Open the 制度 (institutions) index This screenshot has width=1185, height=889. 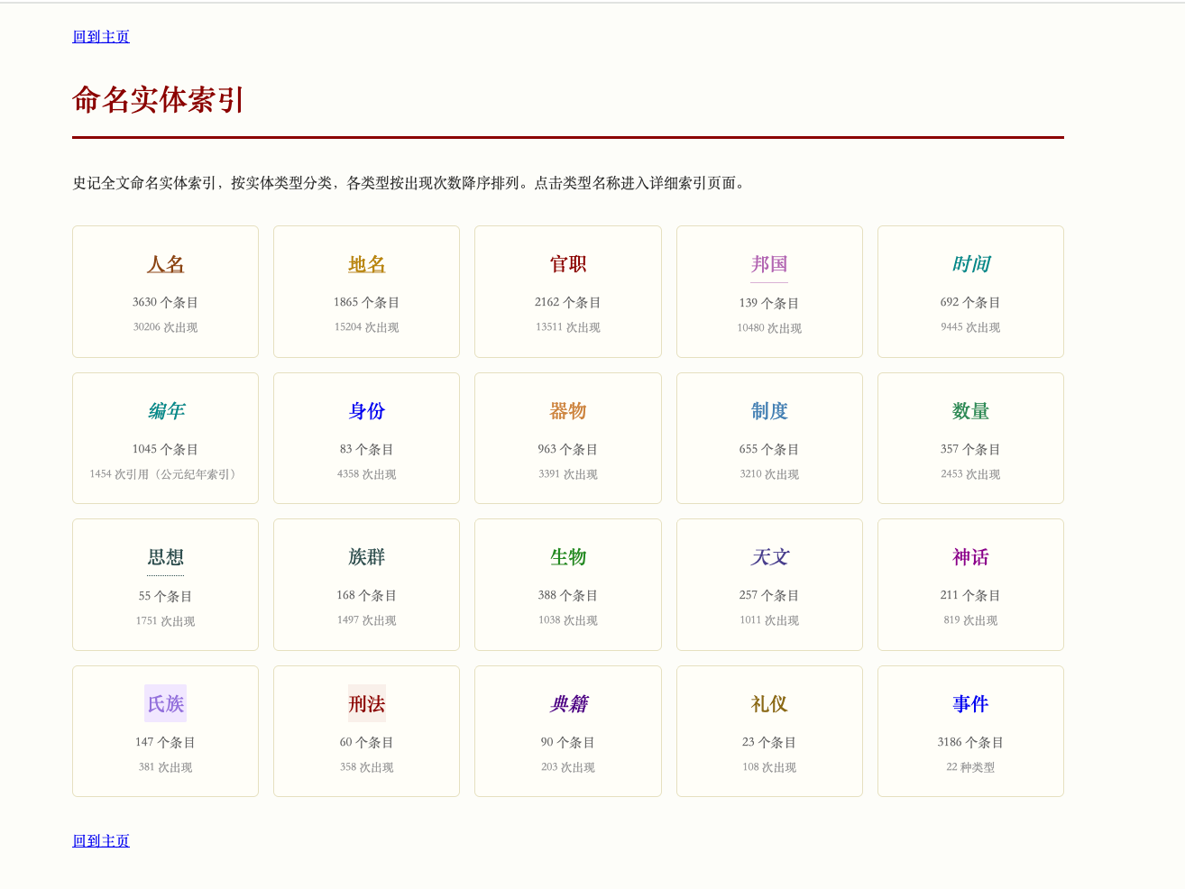pyautogui.click(x=768, y=411)
